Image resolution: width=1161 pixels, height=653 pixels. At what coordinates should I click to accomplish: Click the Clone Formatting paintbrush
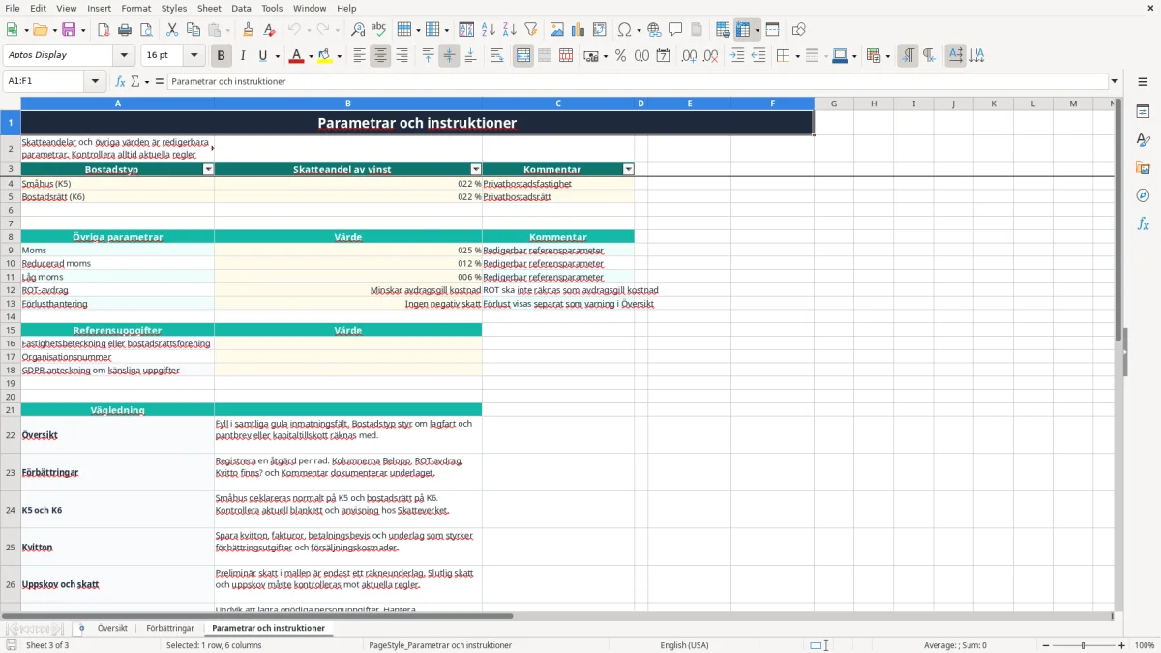pyautogui.click(x=248, y=30)
